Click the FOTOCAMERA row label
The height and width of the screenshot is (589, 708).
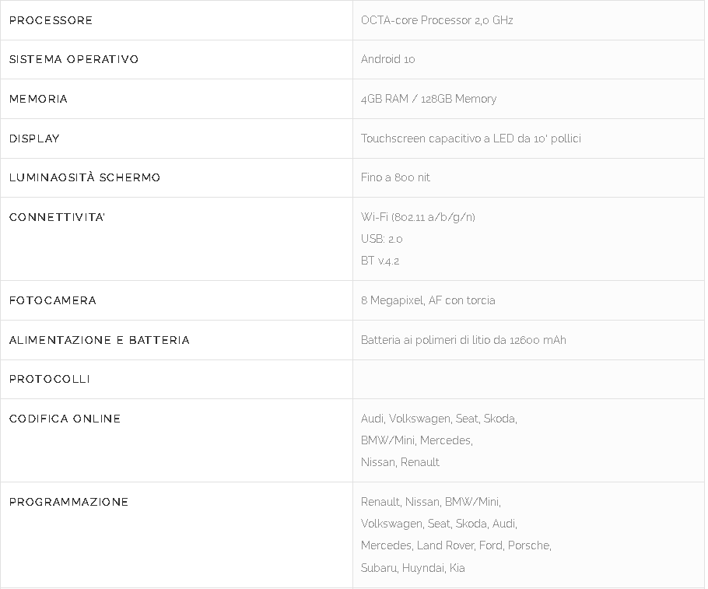[53, 300]
